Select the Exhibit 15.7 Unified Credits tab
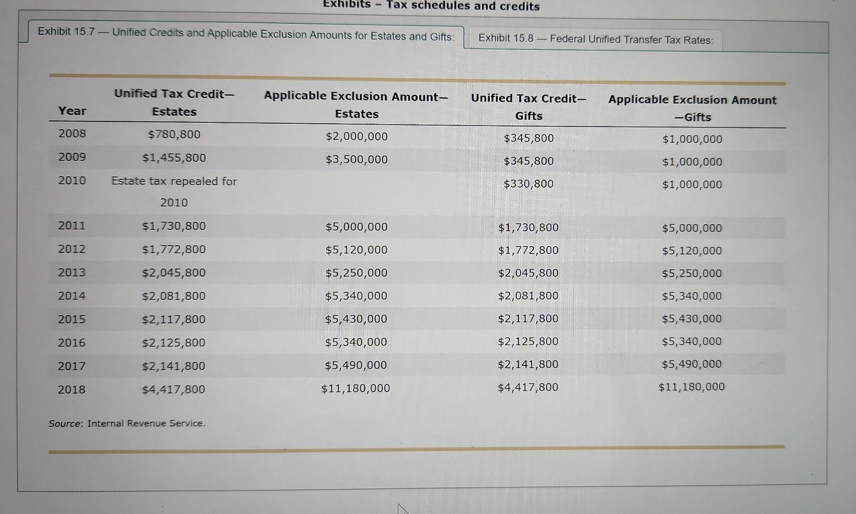 coord(246,34)
